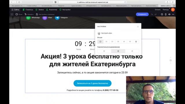Align content horizontally to the left

point(104,51)
